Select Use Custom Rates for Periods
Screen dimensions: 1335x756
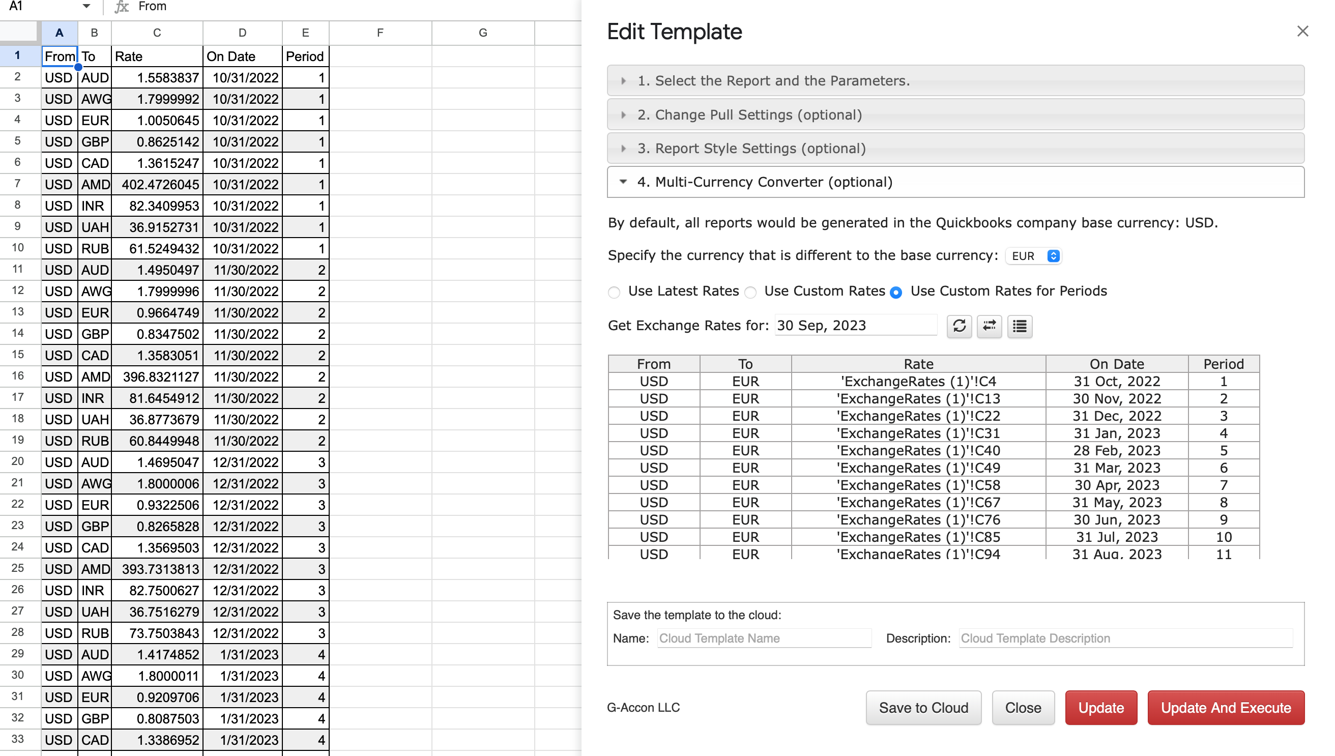[x=896, y=293]
